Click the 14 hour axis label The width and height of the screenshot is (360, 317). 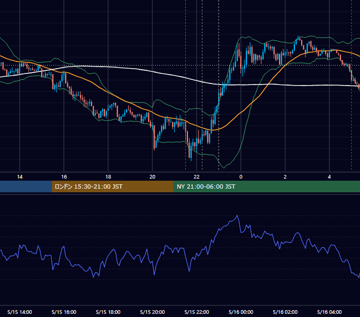tap(20, 177)
